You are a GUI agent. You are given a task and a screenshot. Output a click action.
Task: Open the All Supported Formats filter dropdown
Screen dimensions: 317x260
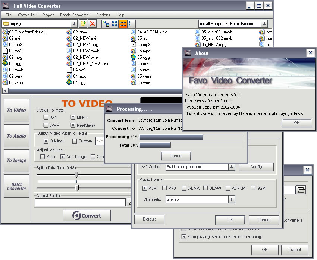(264, 23)
